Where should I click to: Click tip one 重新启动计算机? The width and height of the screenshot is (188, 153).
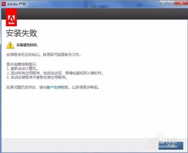coord(22,69)
